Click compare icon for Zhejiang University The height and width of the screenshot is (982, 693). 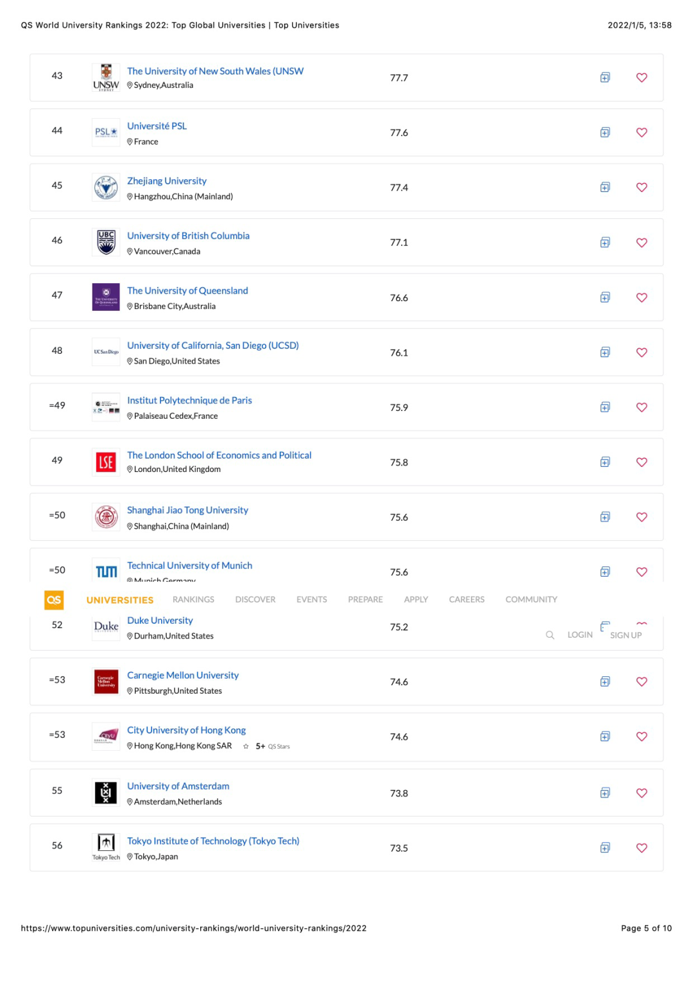click(605, 188)
